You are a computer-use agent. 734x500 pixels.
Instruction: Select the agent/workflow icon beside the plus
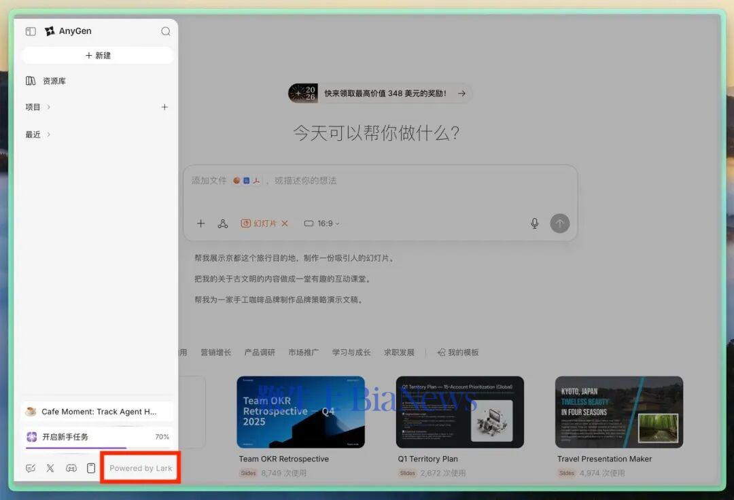click(x=224, y=223)
